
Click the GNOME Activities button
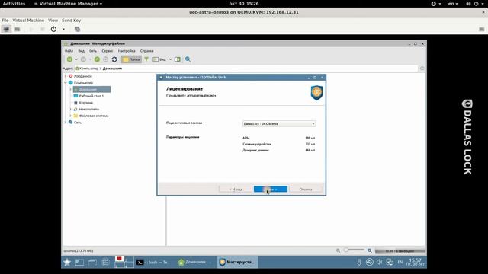pos(14,4)
